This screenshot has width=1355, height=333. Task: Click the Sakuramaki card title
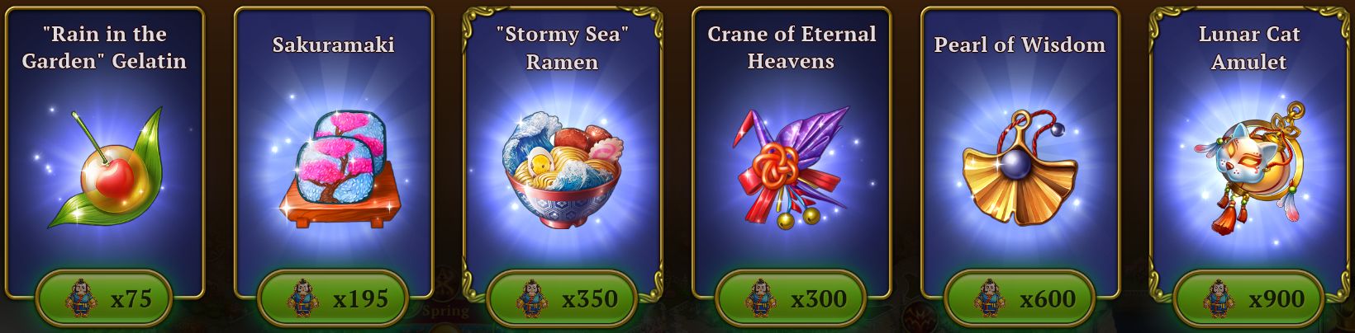333,44
